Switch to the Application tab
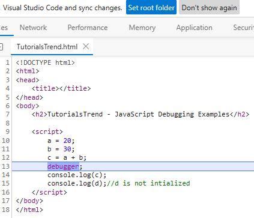 194,28
